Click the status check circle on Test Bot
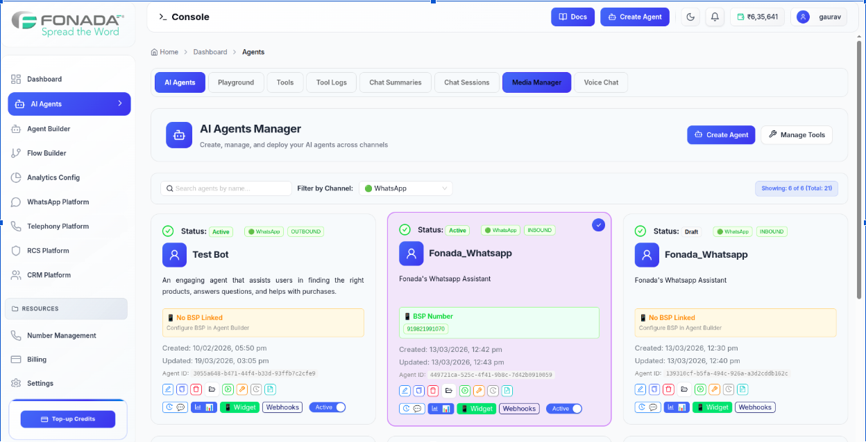The width and height of the screenshot is (866, 442). [168, 231]
